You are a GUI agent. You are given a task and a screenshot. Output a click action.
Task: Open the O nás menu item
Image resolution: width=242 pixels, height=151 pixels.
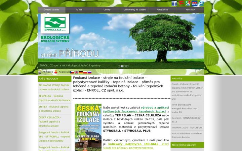[x=79, y=10]
